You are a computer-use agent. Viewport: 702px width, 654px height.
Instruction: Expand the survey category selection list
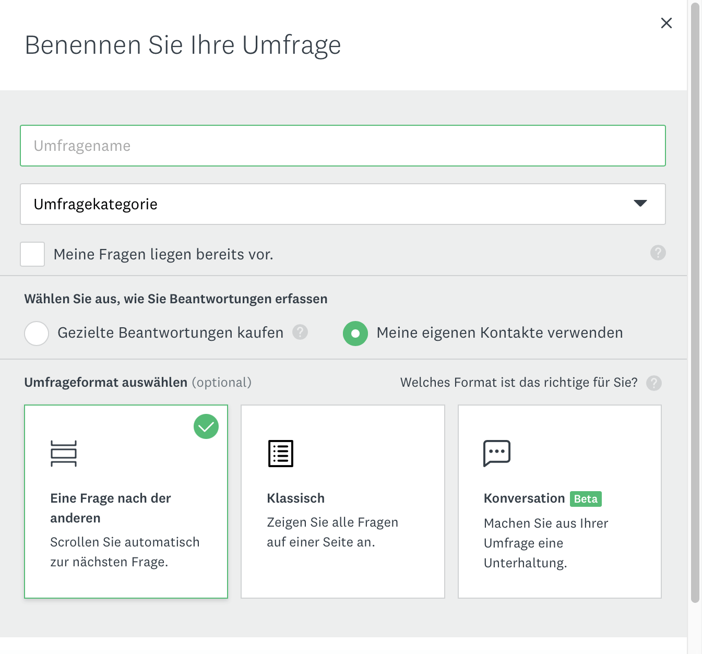click(343, 204)
